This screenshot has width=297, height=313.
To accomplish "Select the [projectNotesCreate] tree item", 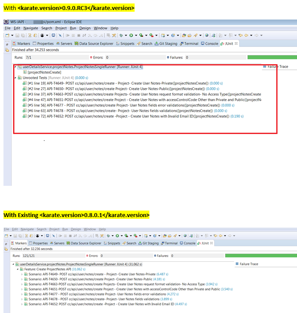I will [42, 72].
